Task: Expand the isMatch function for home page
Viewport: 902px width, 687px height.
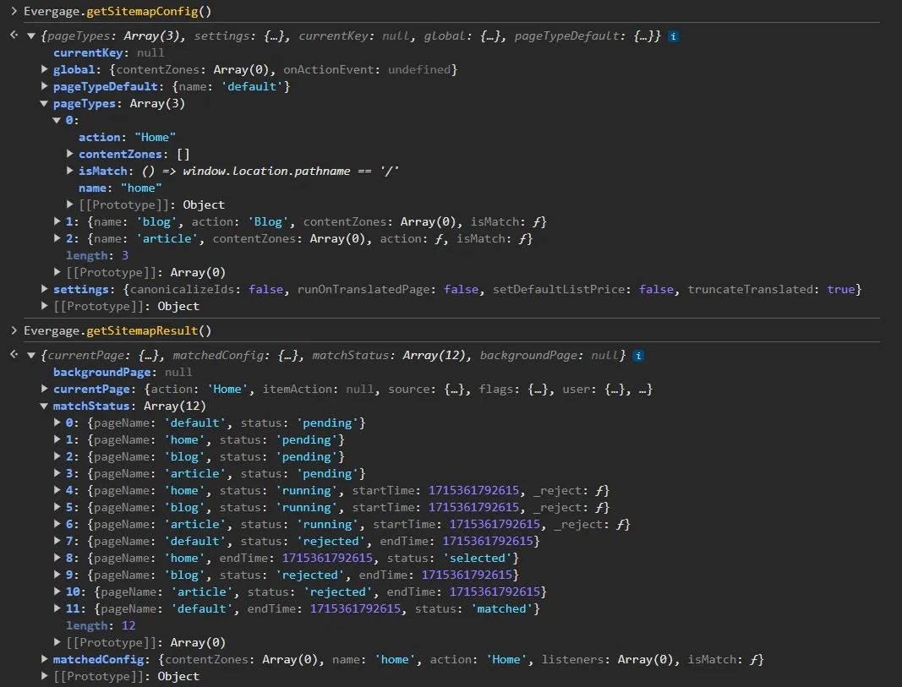Action: tap(70, 171)
